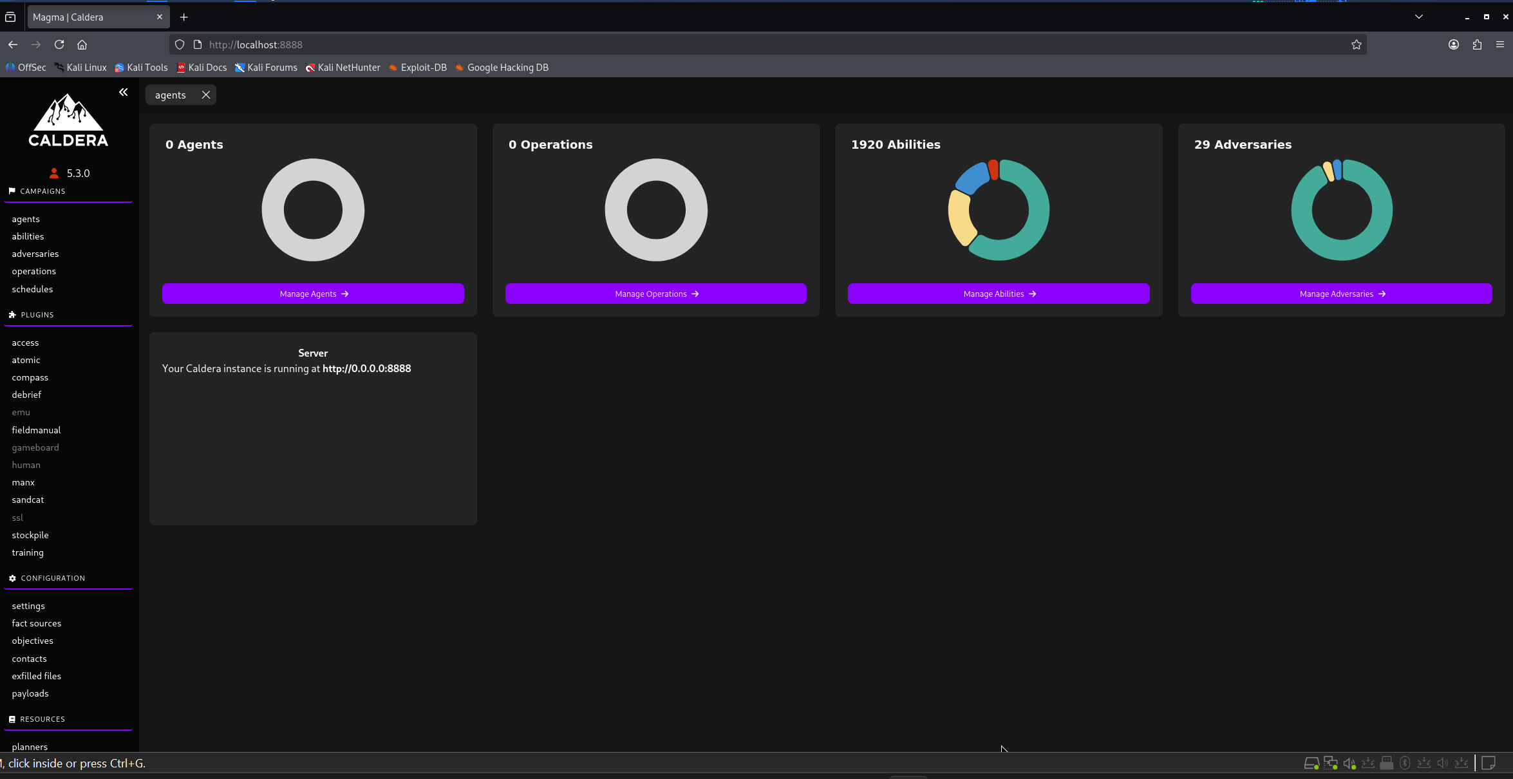Open new browser tab with plus icon
Viewport: 1513px width, 779px height.
pyautogui.click(x=184, y=17)
